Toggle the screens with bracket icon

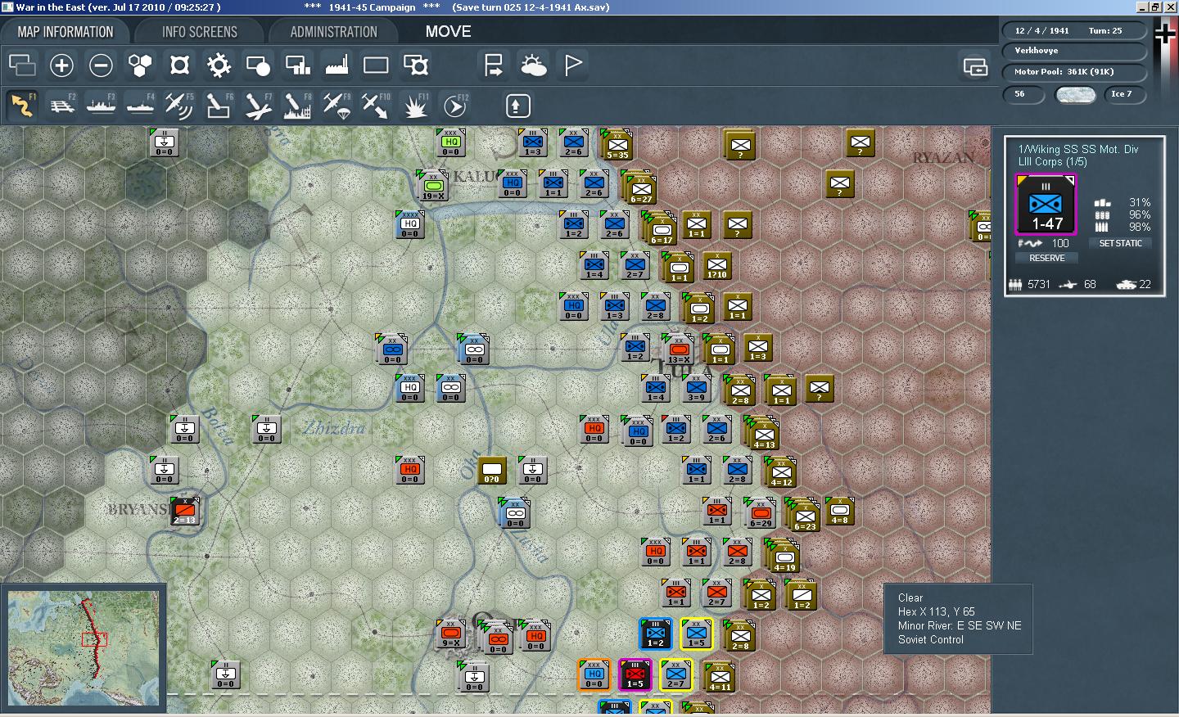tap(415, 65)
